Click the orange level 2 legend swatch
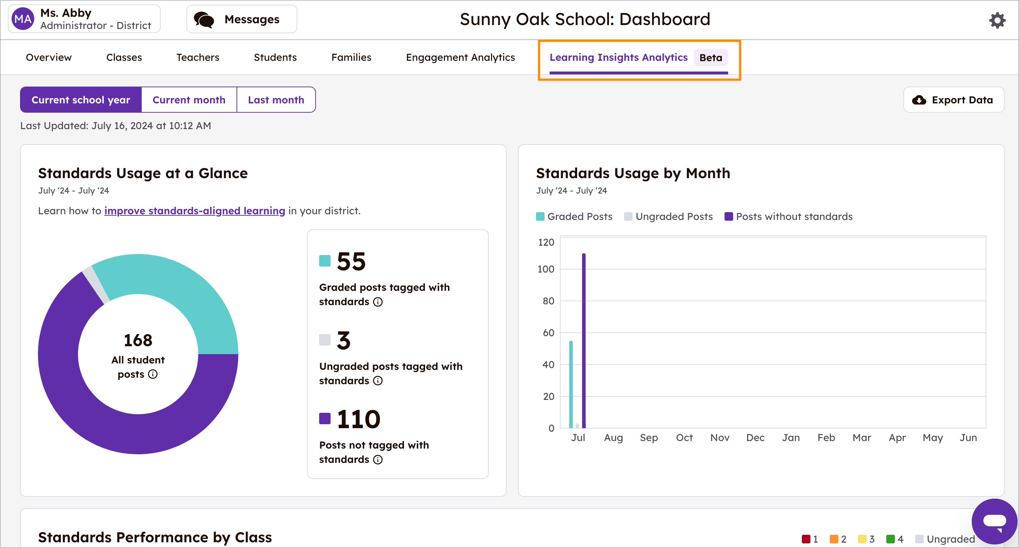1019x548 pixels. click(834, 539)
